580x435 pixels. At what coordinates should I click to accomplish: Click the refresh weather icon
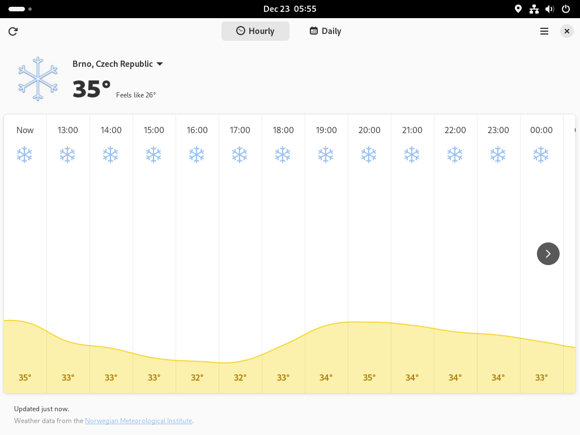[x=13, y=32]
